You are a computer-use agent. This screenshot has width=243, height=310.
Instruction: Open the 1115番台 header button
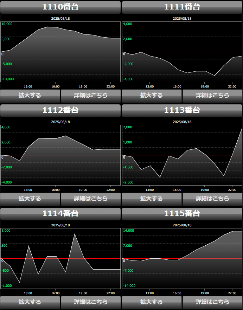182,214
